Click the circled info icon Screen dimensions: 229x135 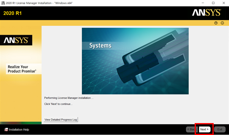click(222, 23)
